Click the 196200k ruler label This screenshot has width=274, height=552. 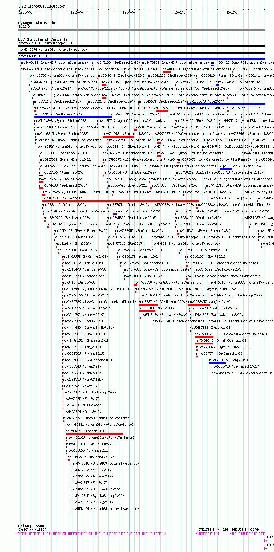point(232,12)
